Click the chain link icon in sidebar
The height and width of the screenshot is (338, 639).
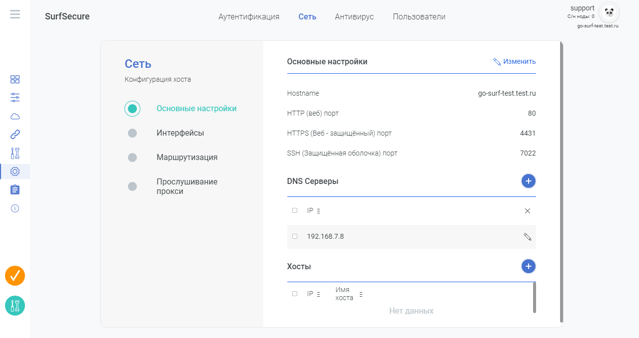tap(15, 135)
